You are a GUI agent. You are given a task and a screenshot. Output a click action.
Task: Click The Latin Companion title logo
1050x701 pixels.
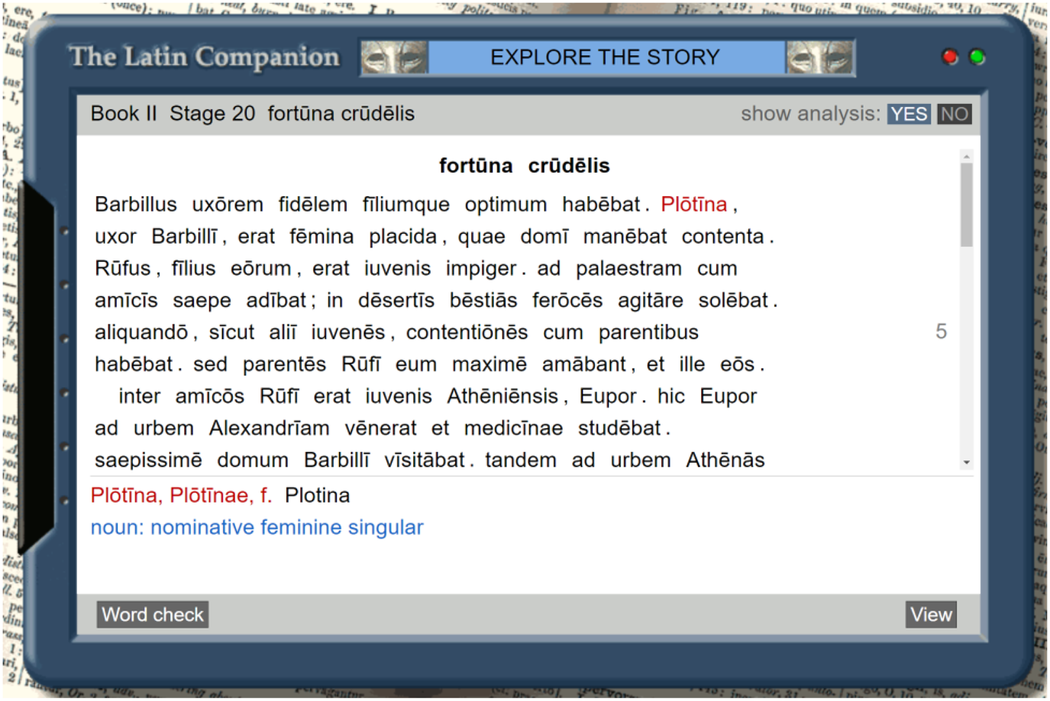tap(204, 57)
